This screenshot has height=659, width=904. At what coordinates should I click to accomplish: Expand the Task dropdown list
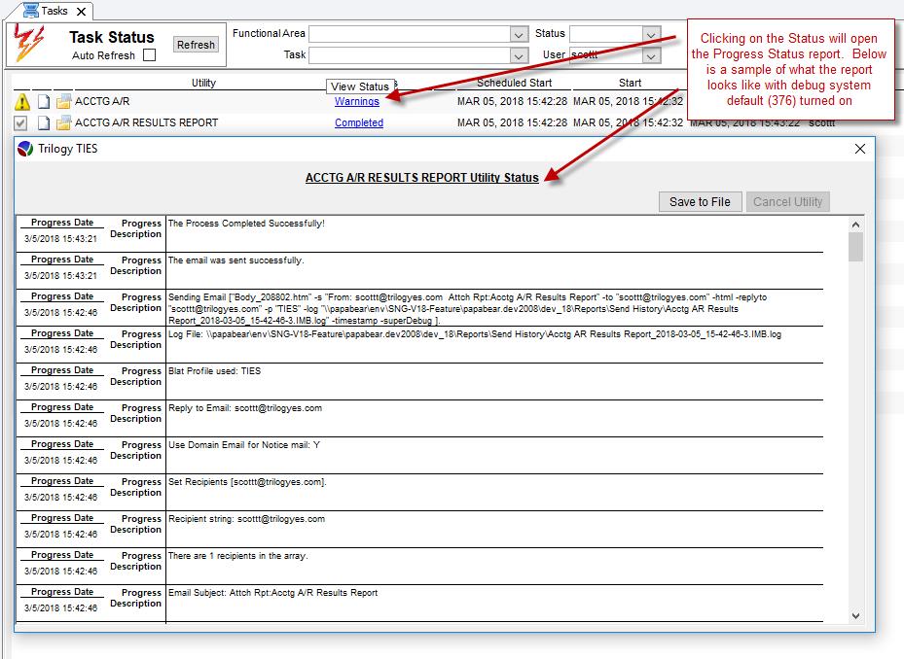click(519, 55)
